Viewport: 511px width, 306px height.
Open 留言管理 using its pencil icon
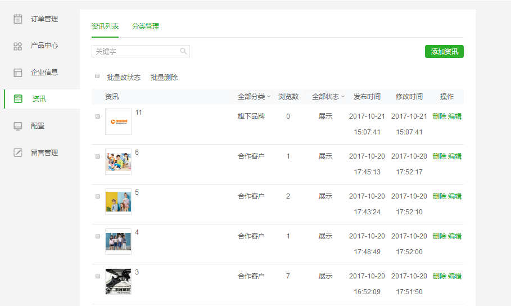pyautogui.click(x=18, y=152)
